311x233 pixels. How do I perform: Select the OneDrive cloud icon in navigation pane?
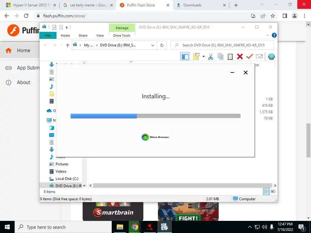coord(49,110)
